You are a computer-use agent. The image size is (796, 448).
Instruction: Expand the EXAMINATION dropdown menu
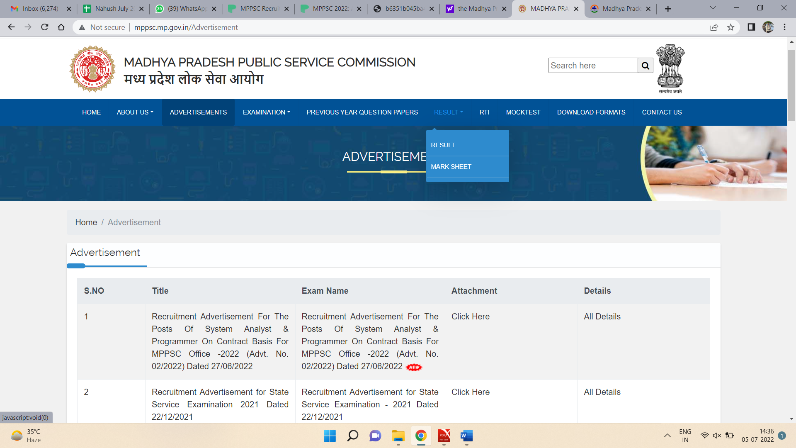coord(266,112)
